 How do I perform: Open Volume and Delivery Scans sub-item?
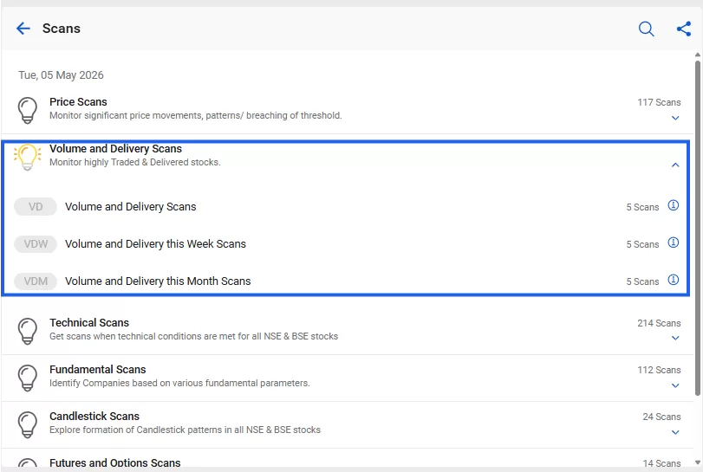pos(131,206)
